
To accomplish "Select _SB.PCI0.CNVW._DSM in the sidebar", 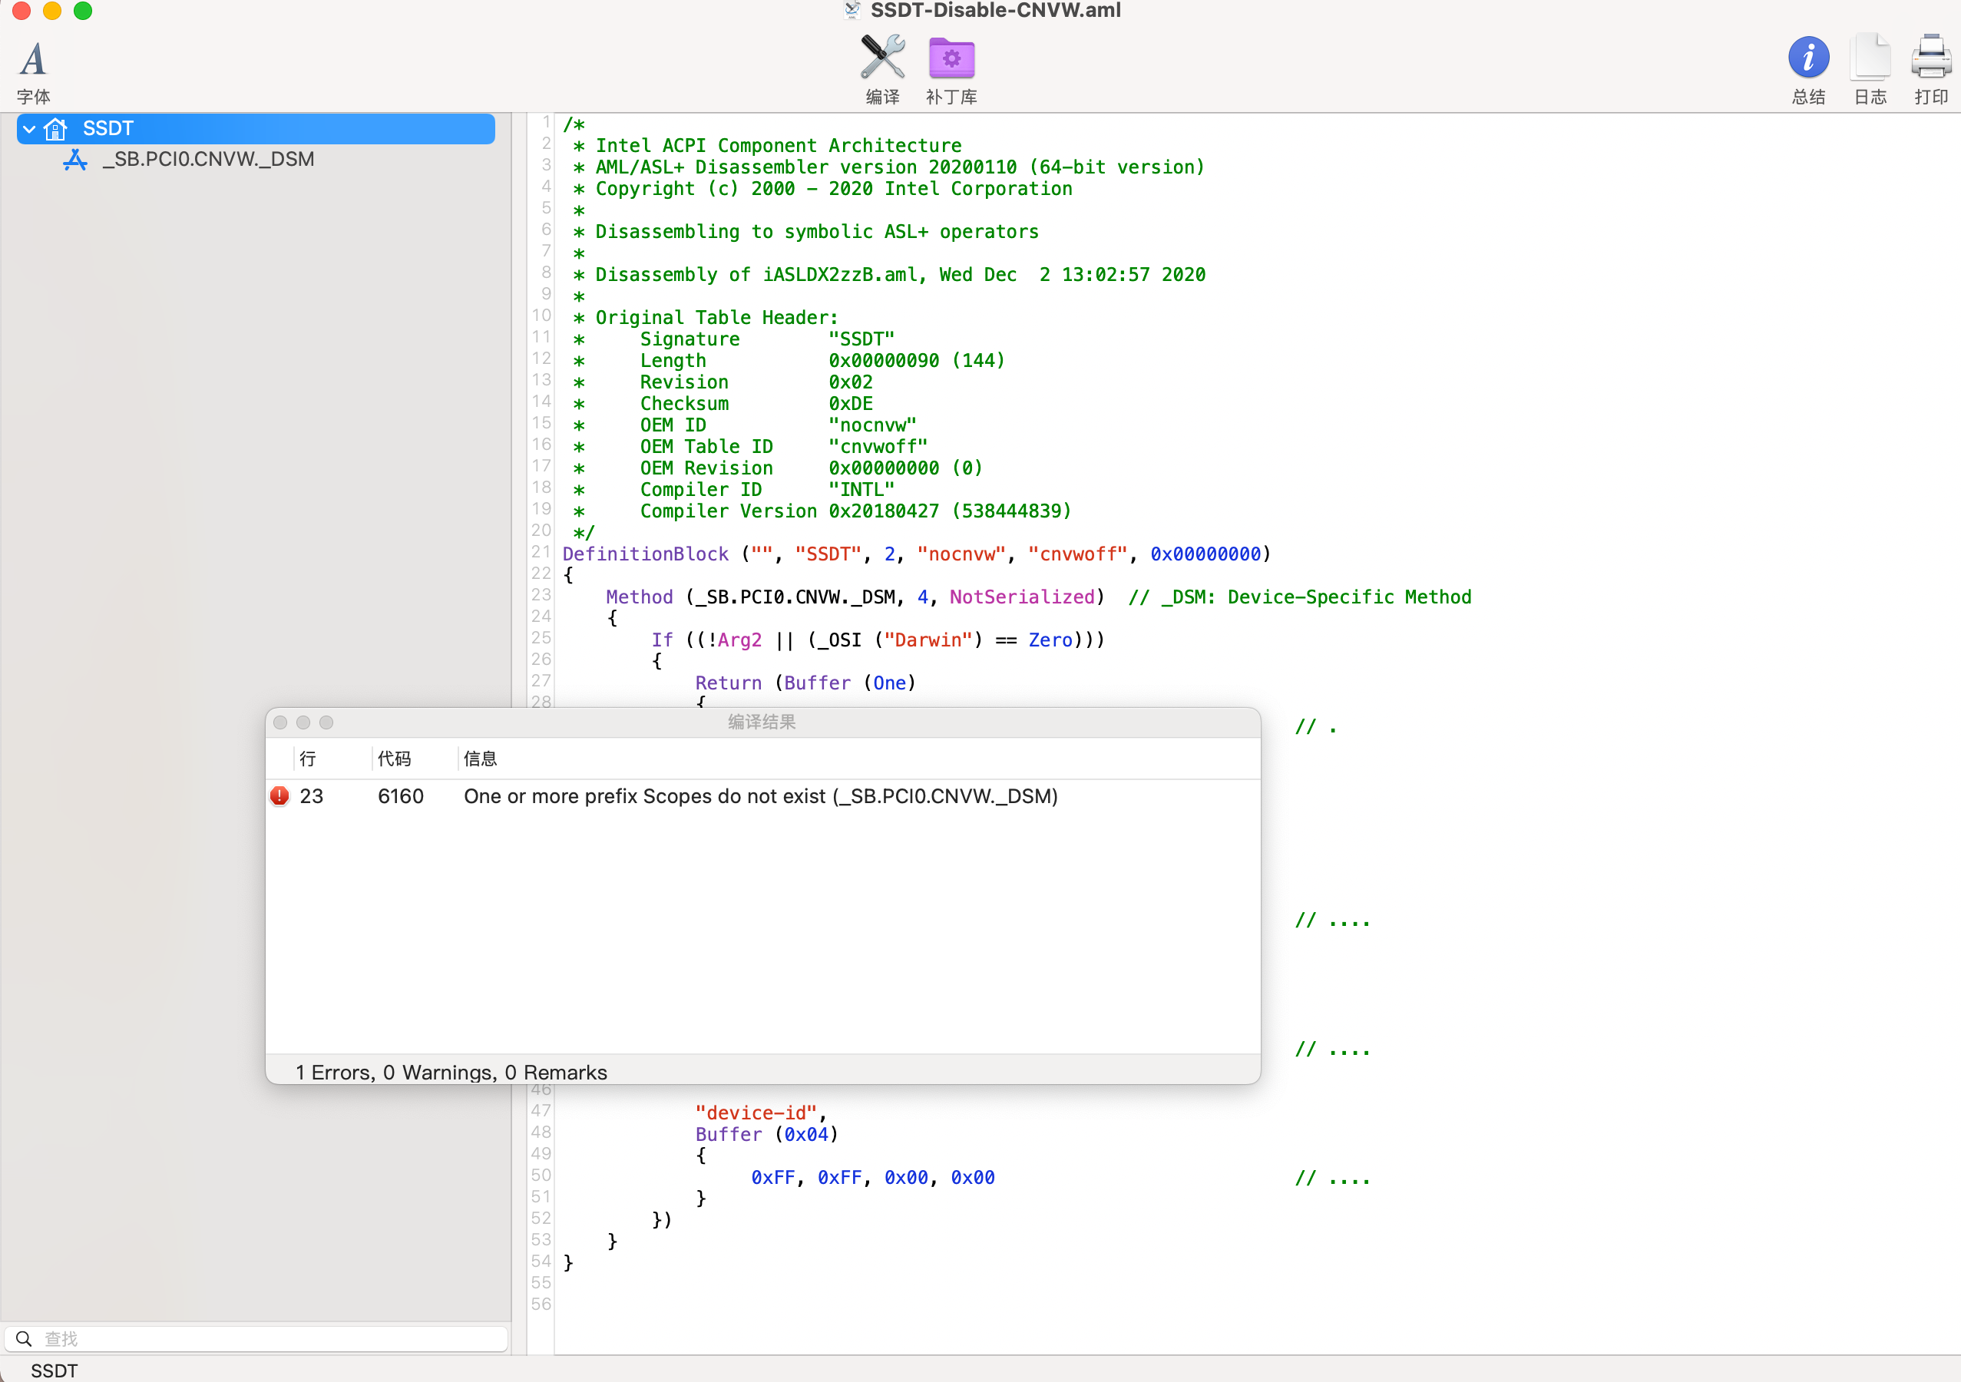I will pyautogui.click(x=207, y=159).
